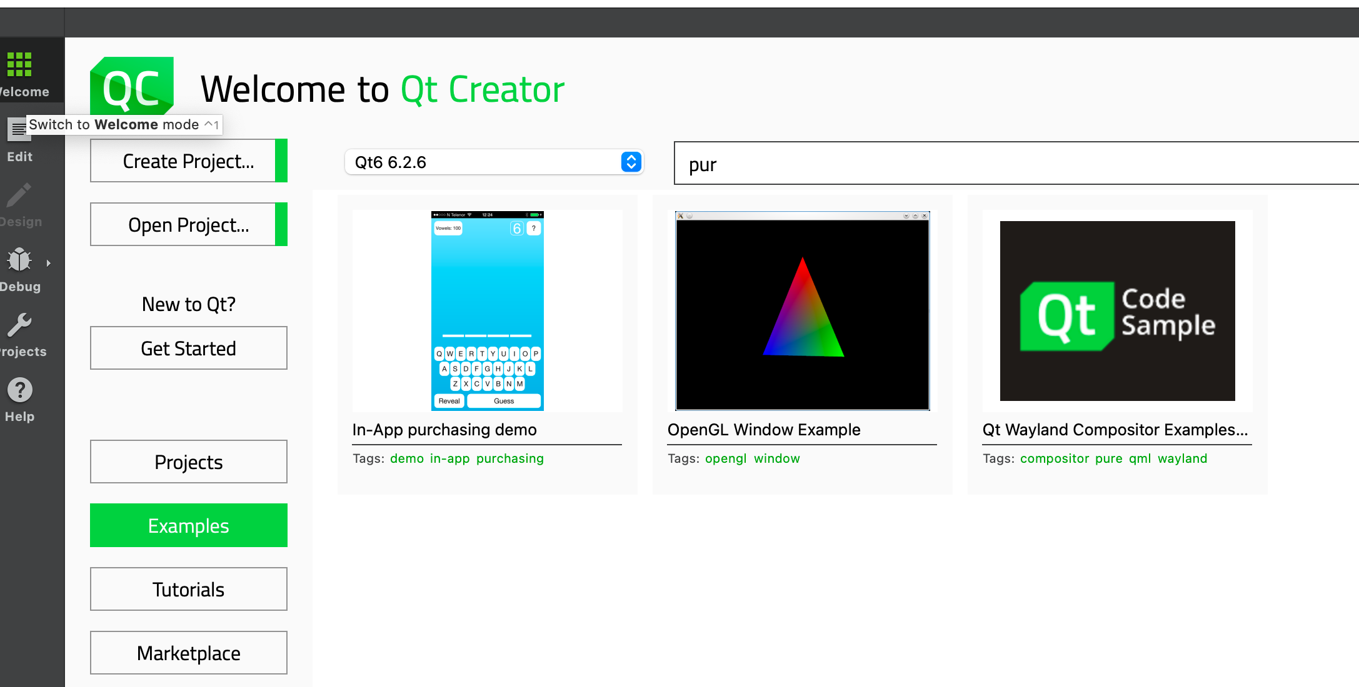Click Qt Wayland Compositor Examples title
This screenshot has width=1359, height=687.
1115,430
